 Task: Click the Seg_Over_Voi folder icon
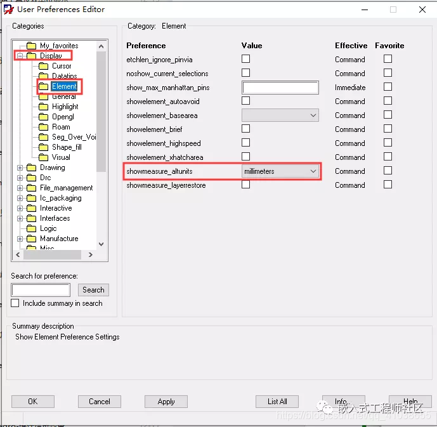(x=43, y=137)
